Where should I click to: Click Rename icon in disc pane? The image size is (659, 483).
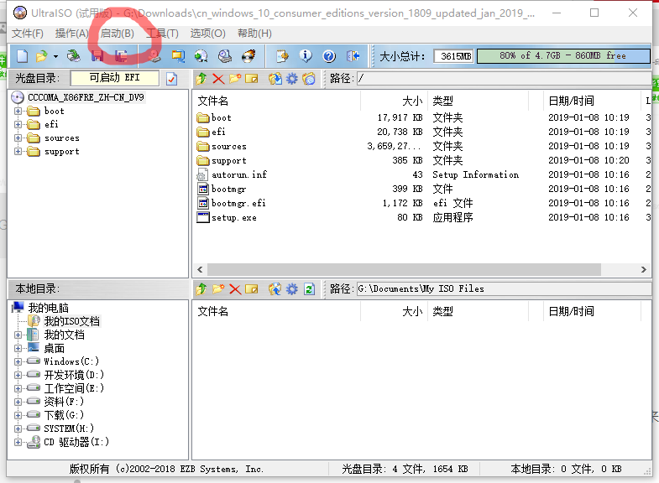[x=251, y=79]
